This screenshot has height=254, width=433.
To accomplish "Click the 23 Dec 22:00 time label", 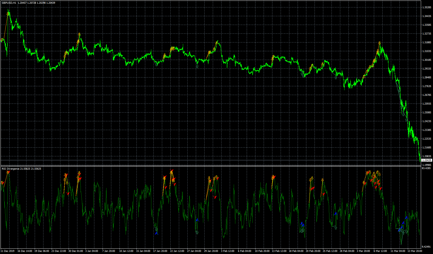I will coord(59,251).
